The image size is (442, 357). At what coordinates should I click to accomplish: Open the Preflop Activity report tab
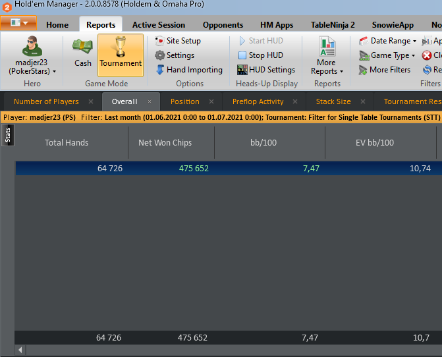[x=258, y=101]
